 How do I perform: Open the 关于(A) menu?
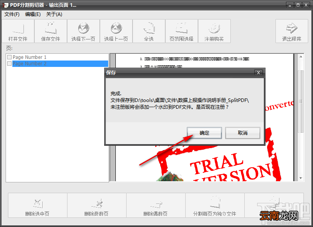click(x=54, y=14)
